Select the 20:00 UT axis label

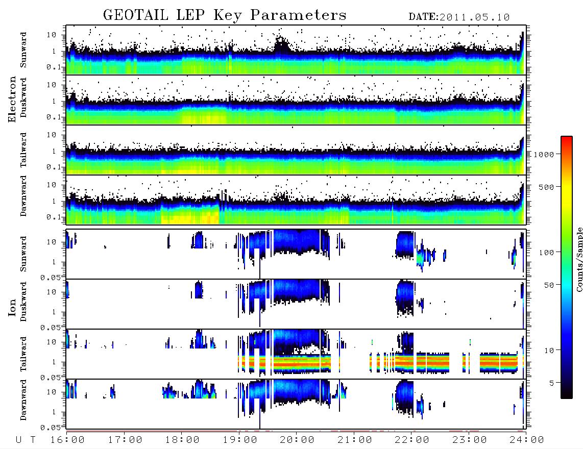[x=298, y=440]
